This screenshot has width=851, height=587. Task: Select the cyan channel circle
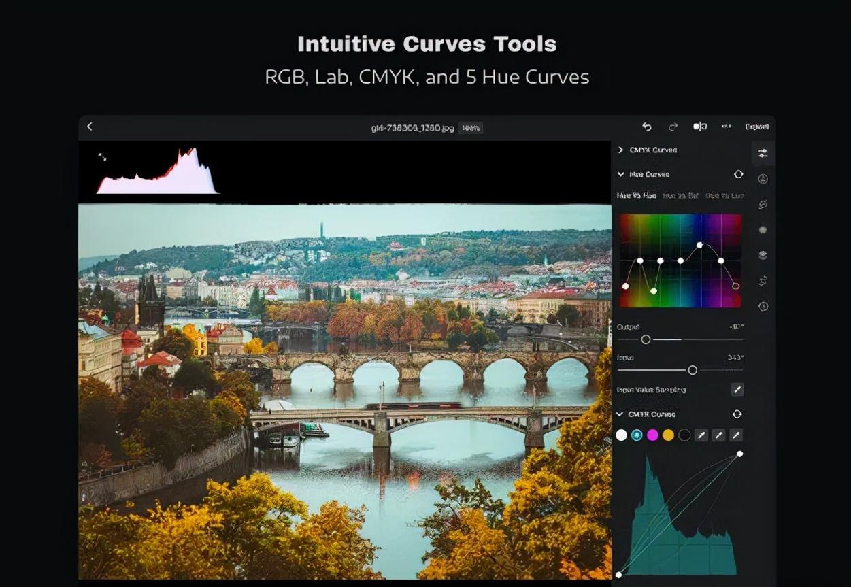click(x=637, y=435)
